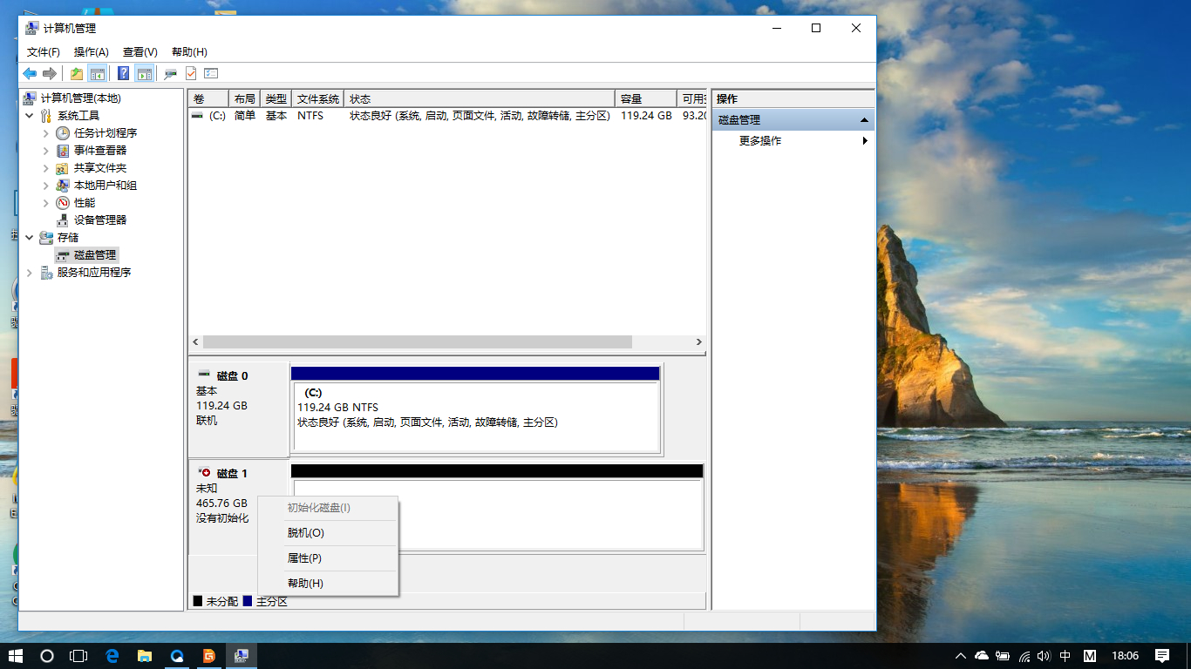Click the blue Back arrow toolbar icon
Viewport: 1191px width, 669px height.
(x=30, y=74)
